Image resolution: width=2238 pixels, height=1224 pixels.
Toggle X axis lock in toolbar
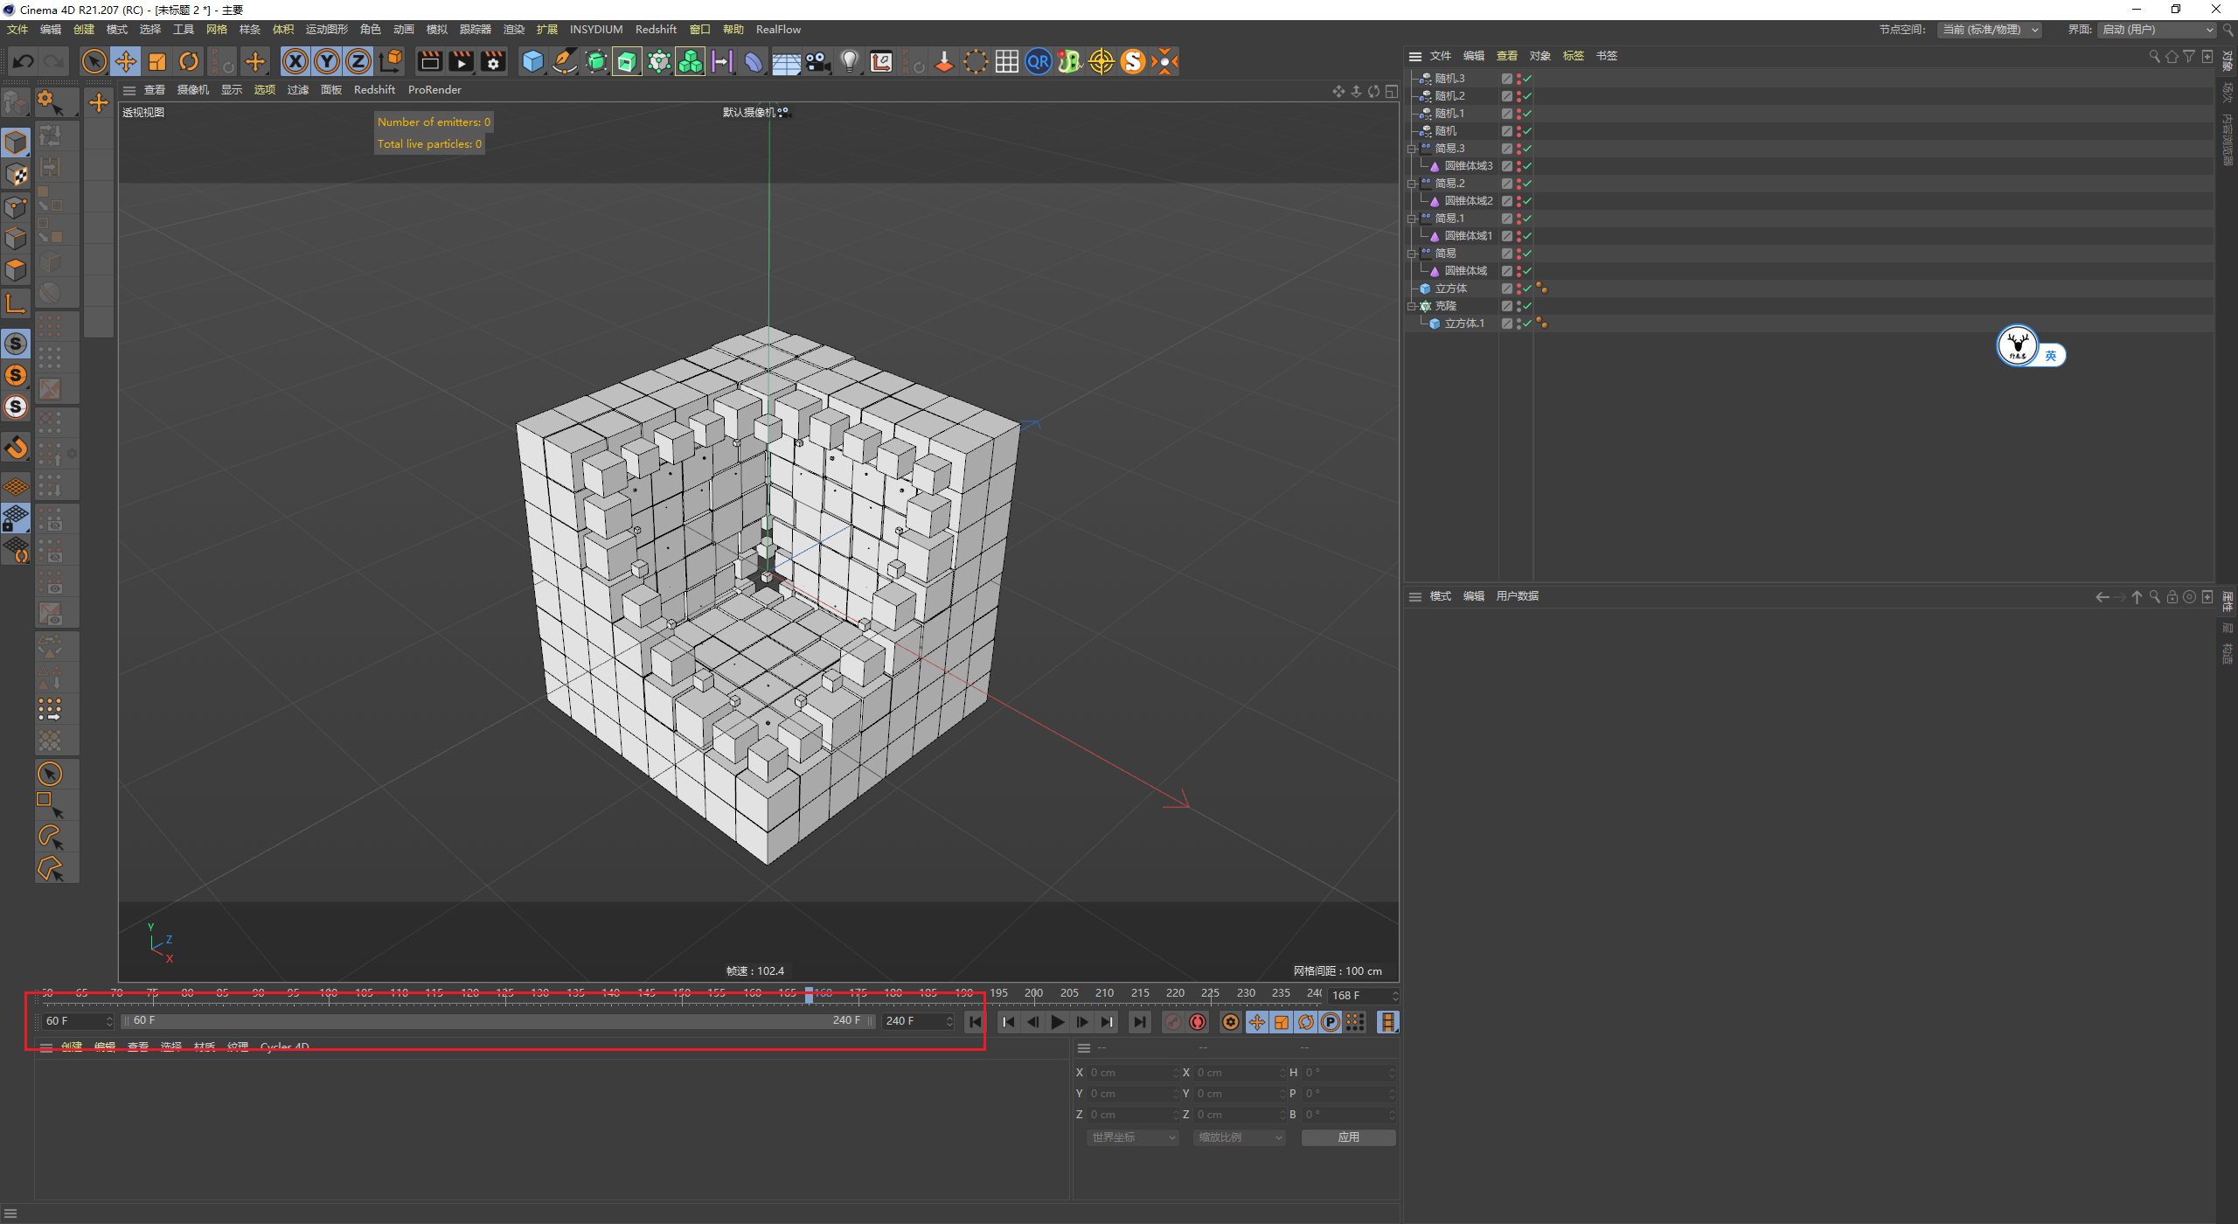pyautogui.click(x=295, y=61)
